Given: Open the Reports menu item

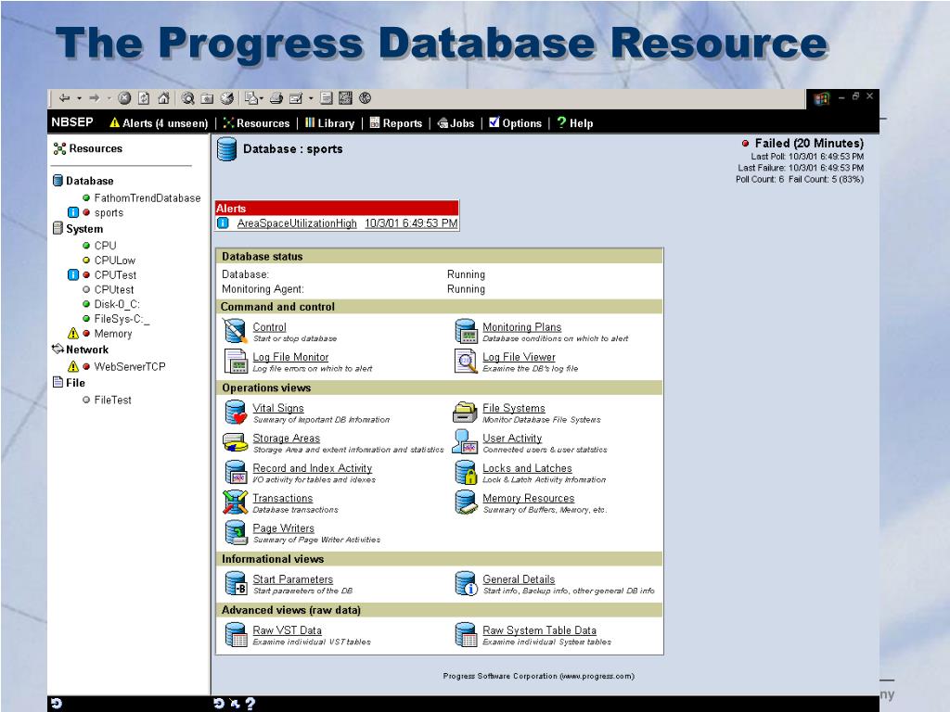Looking at the screenshot, I should [x=395, y=123].
